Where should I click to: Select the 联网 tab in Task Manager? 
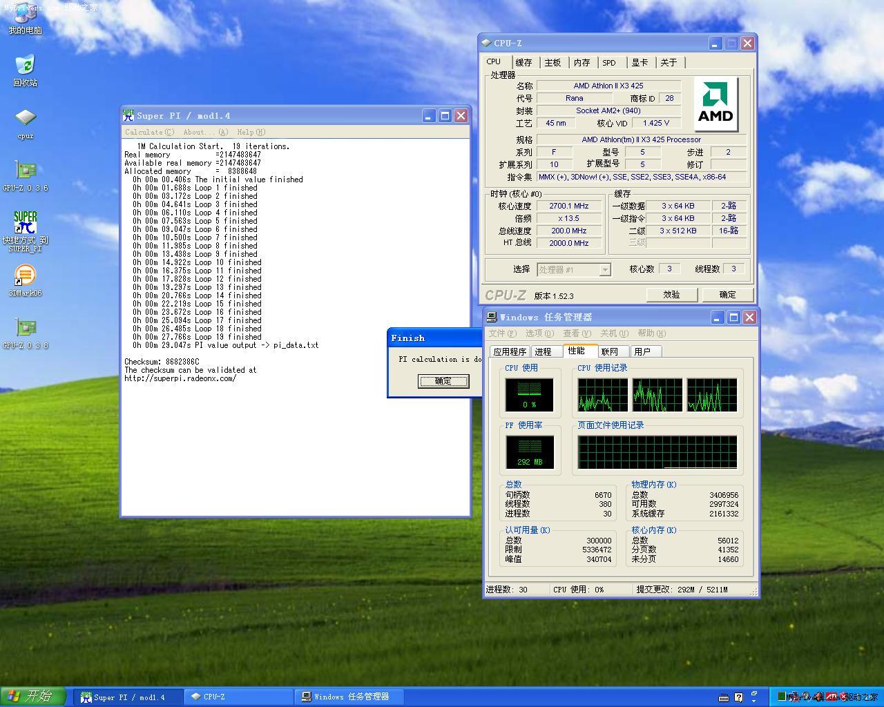[x=609, y=351]
